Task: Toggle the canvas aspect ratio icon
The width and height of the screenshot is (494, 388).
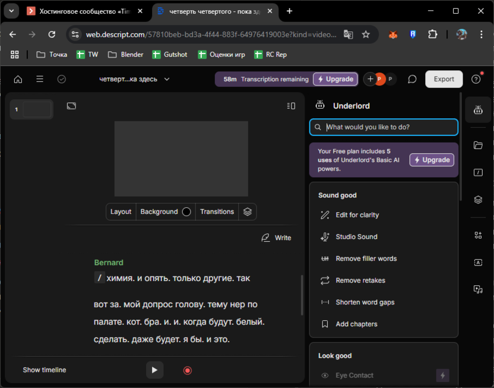Action: (x=71, y=106)
